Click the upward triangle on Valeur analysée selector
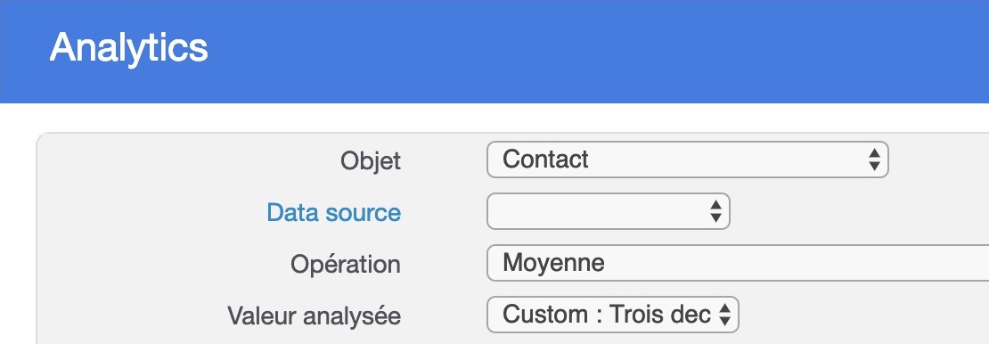989x344 pixels. tap(724, 308)
